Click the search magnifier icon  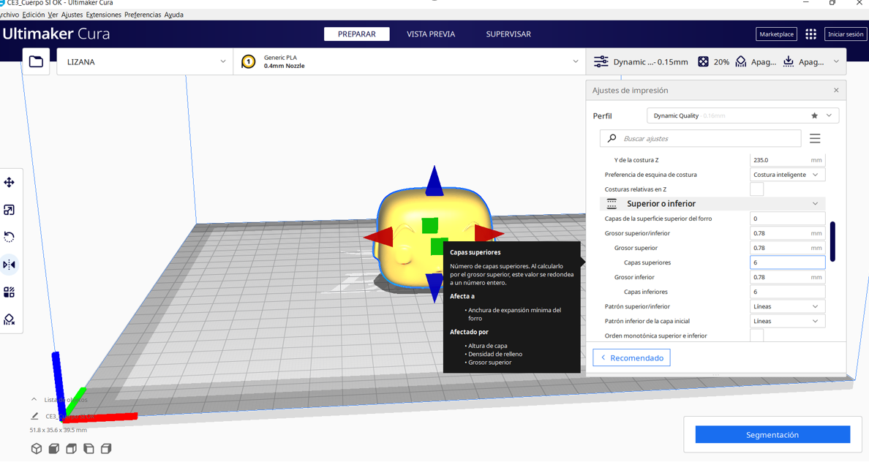tap(612, 138)
